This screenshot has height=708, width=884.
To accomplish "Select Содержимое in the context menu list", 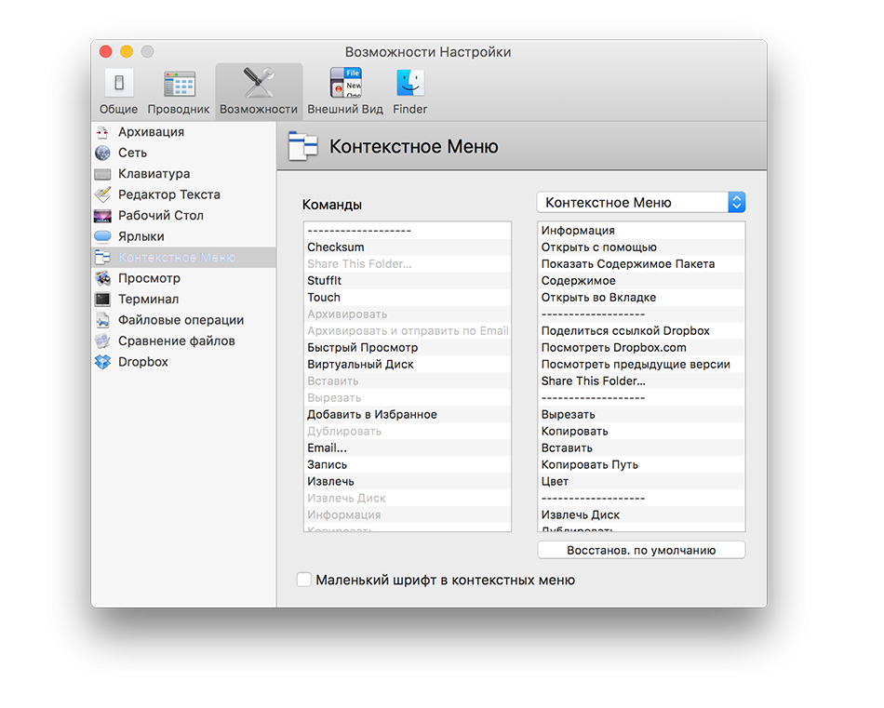I will [641, 280].
